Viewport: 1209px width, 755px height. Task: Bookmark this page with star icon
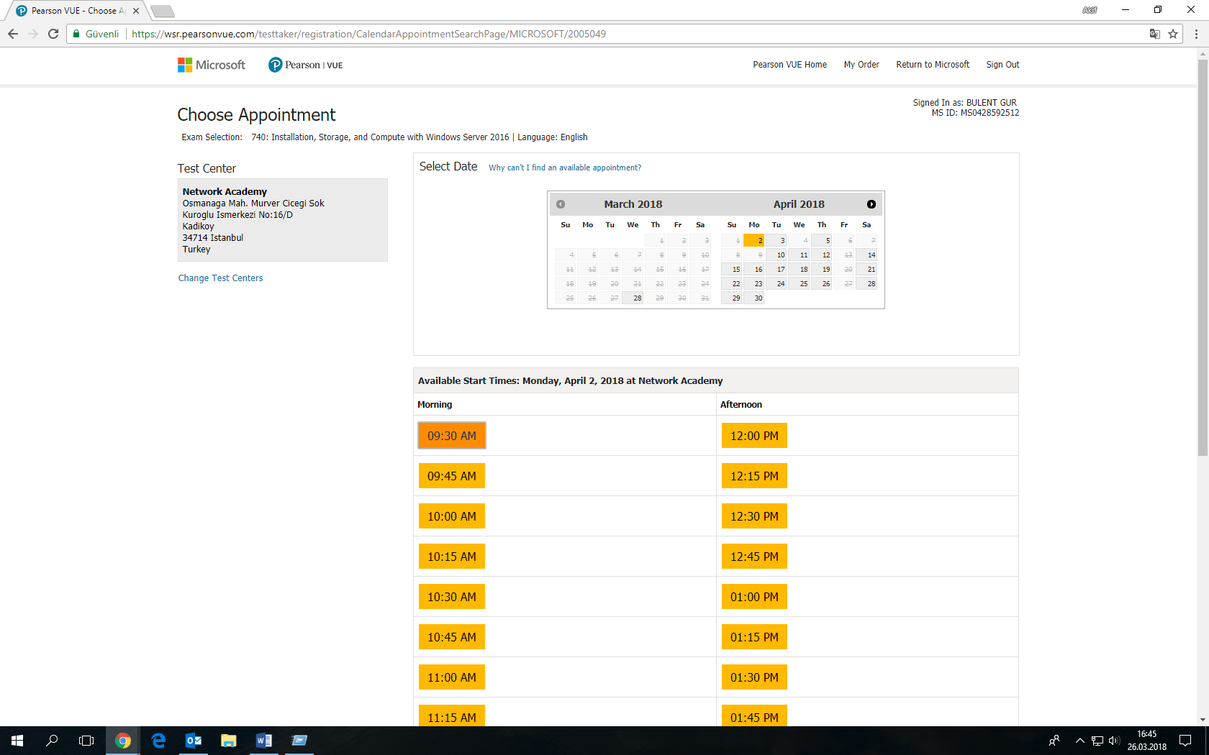point(1173,34)
